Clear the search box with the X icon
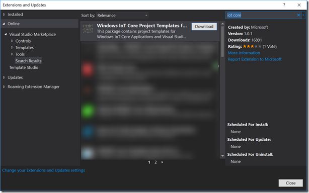Viewport: 309px width, 193px height. click(298, 15)
